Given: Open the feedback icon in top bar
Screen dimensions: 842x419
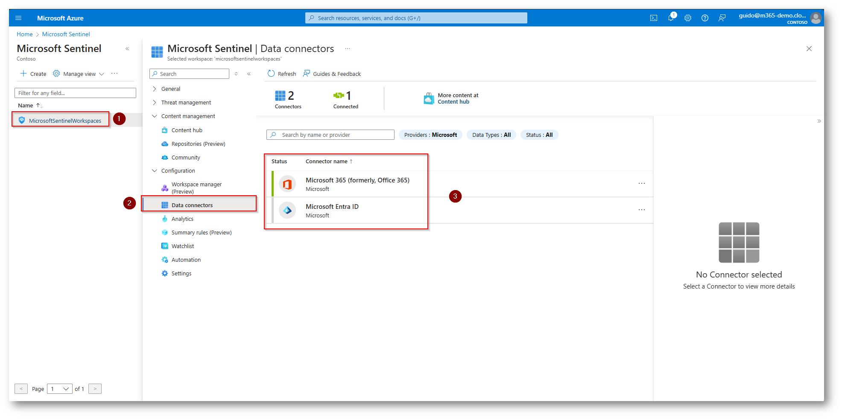Looking at the screenshot, I should pos(722,18).
